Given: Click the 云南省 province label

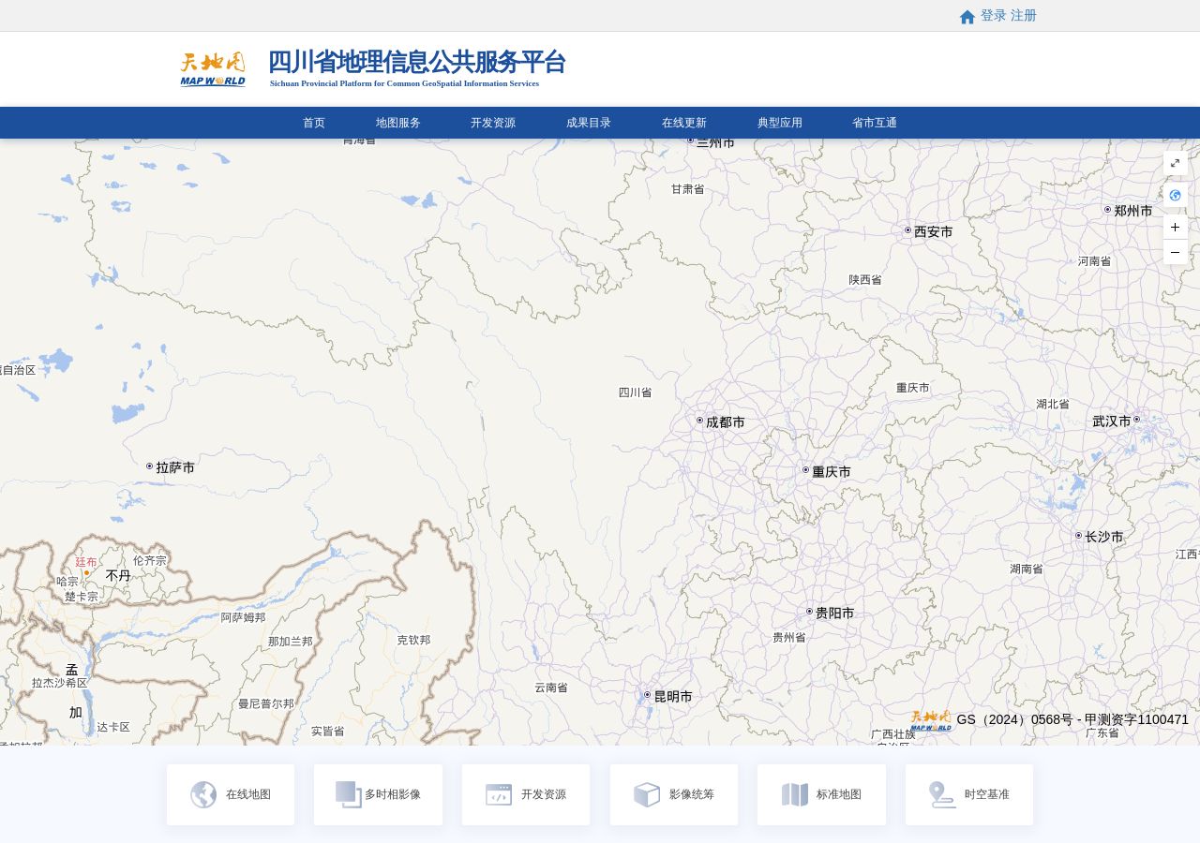Looking at the screenshot, I should click(551, 688).
